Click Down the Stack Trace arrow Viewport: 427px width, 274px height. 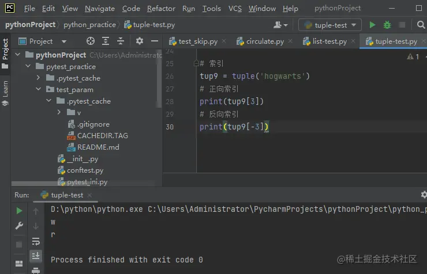36,226
